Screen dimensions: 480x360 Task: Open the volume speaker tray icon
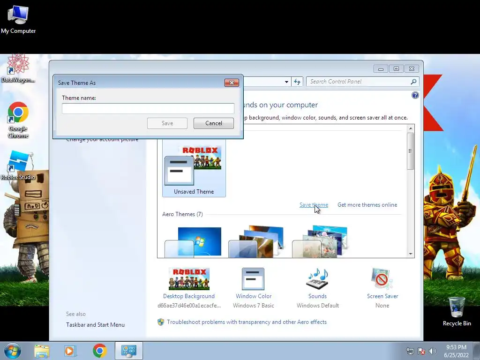tap(433, 351)
